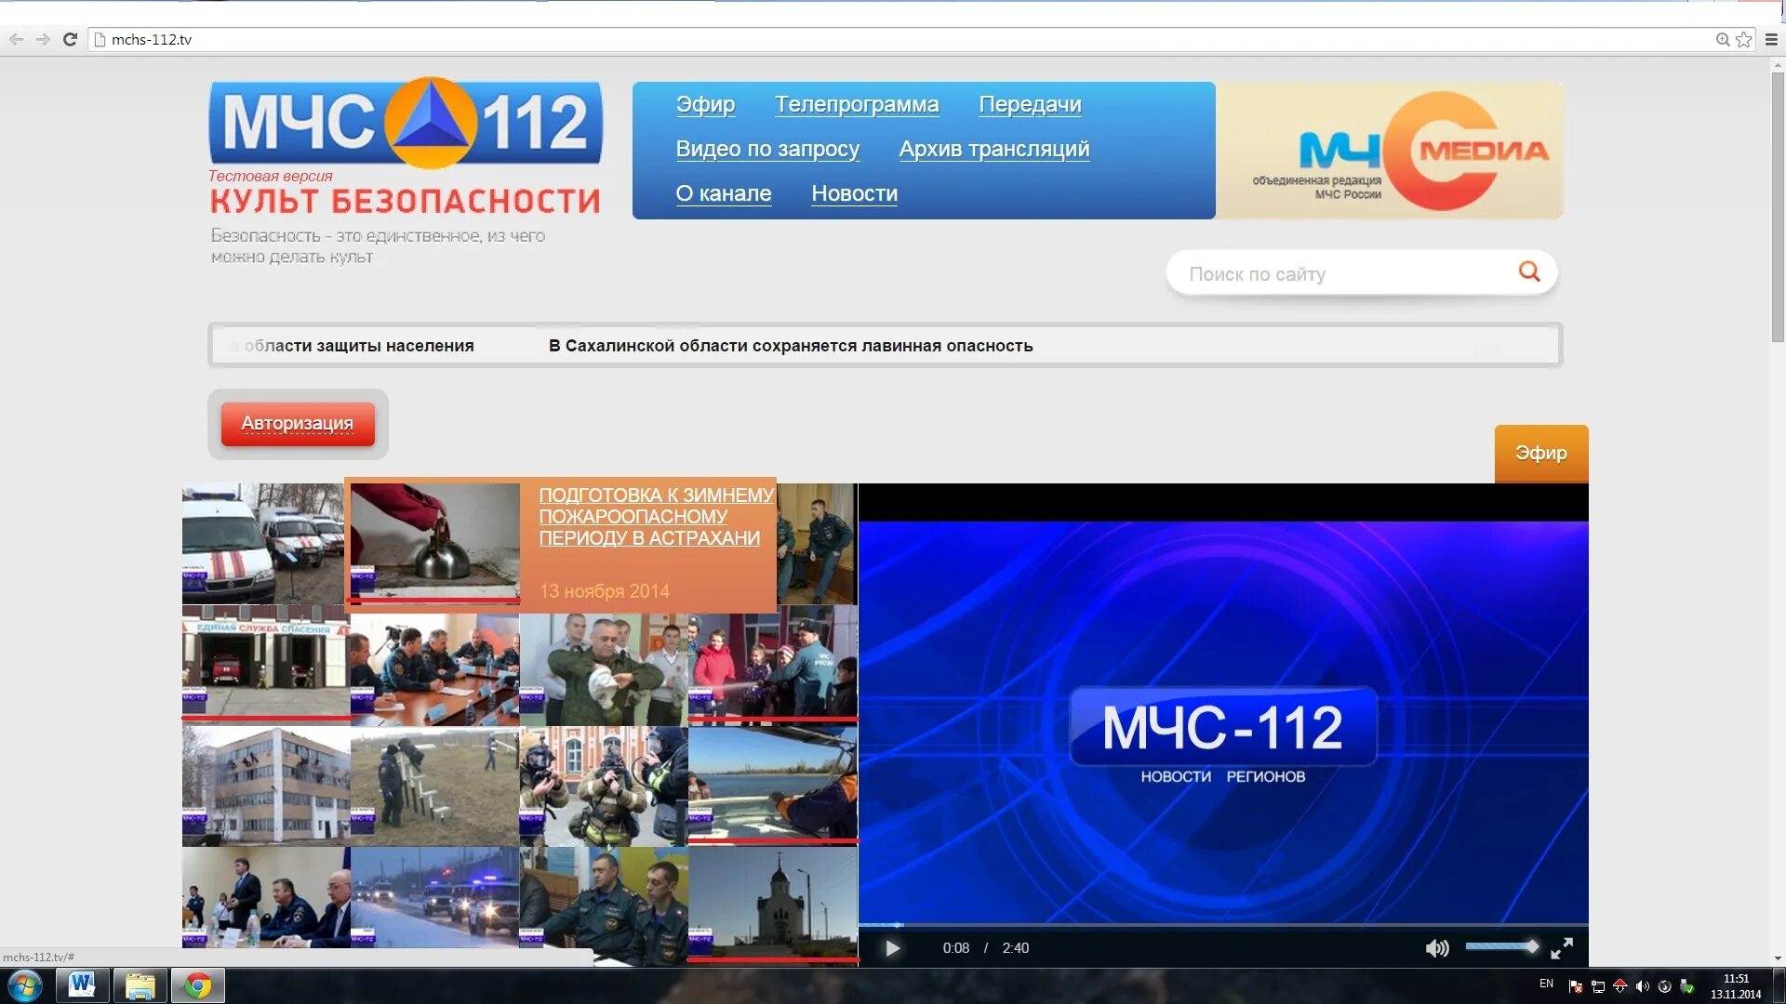Enter fullscreen with the expand icon

click(1562, 948)
